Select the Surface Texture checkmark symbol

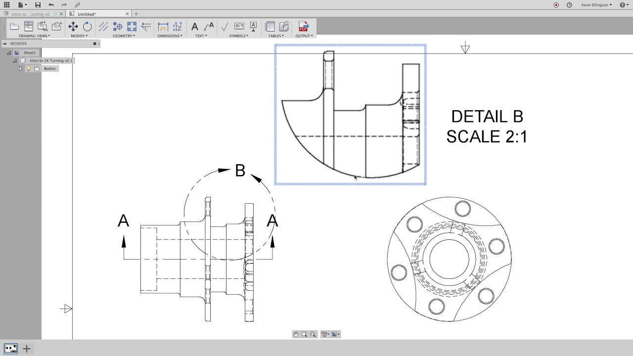click(225, 27)
